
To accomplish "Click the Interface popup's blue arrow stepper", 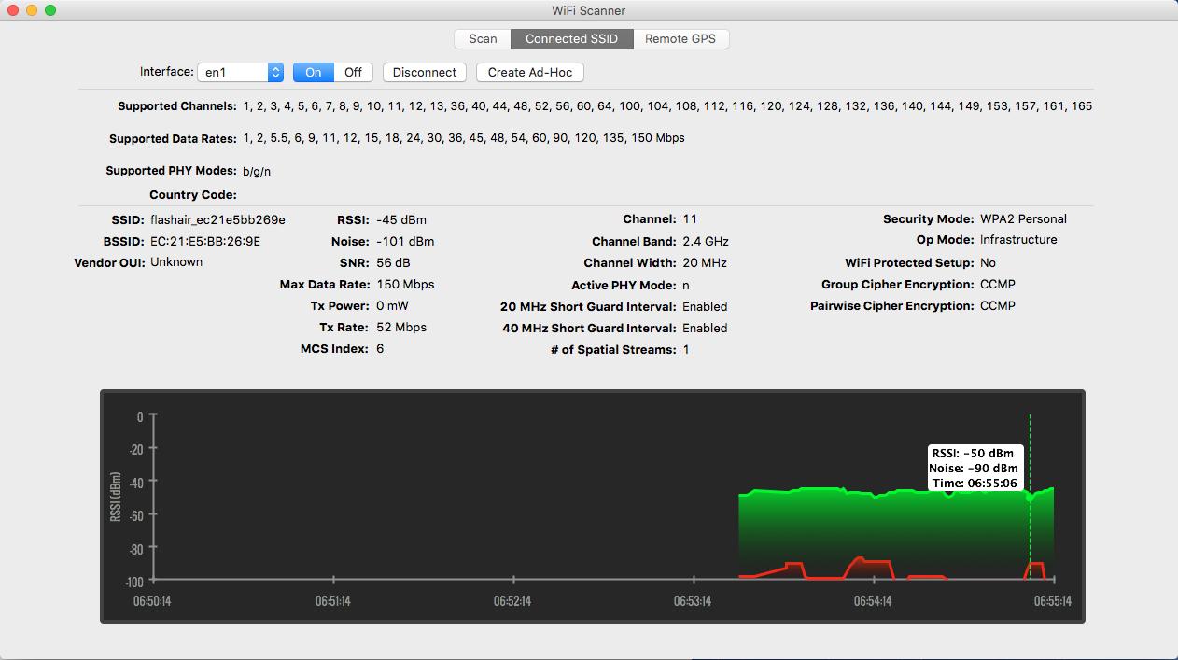I will click(275, 72).
